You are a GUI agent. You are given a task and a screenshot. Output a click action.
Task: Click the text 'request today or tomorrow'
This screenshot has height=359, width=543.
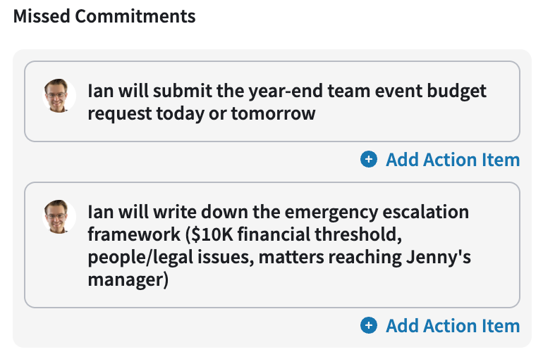202,113
